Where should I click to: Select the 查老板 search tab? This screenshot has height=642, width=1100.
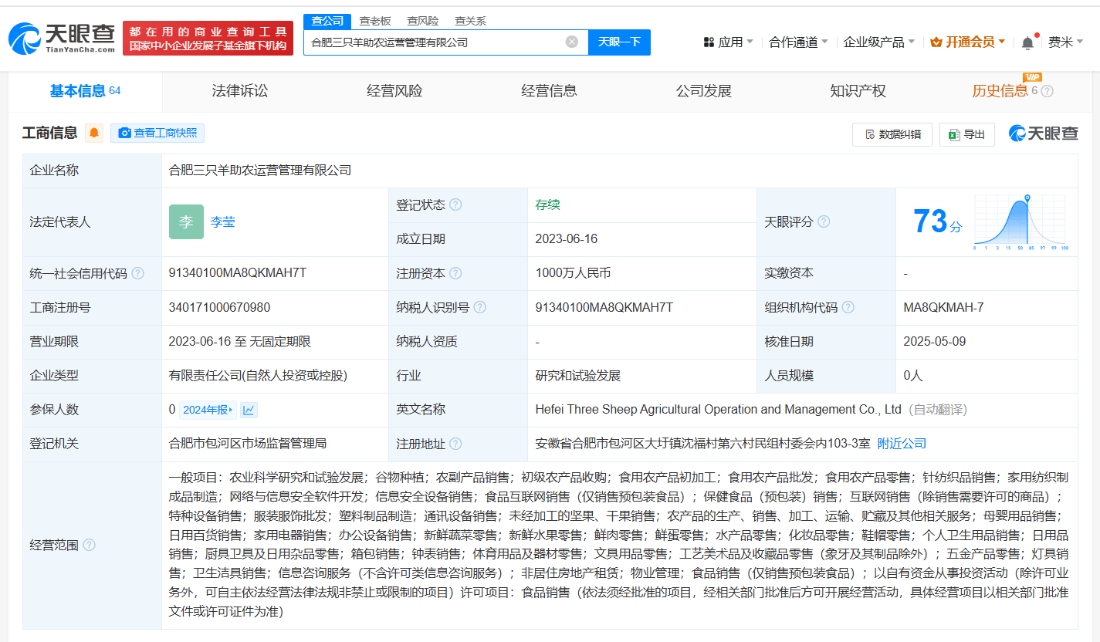(375, 21)
